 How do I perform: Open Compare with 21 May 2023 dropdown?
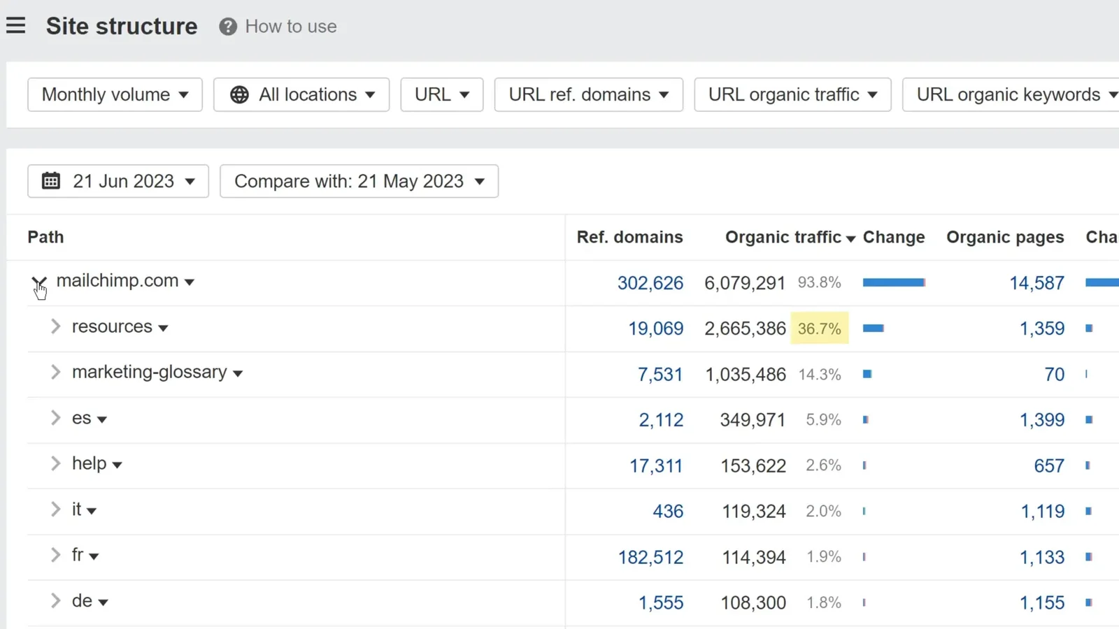point(359,181)
